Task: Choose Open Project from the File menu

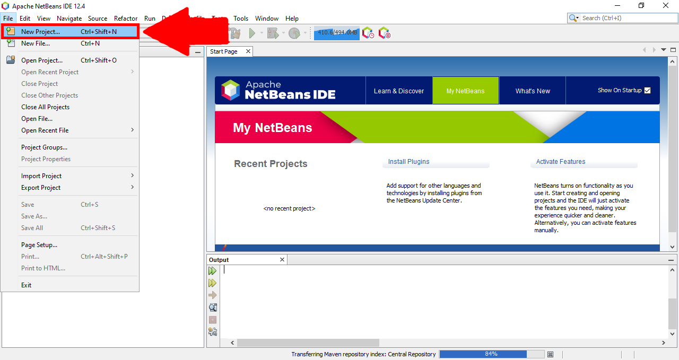Action: tap(70, 60)
